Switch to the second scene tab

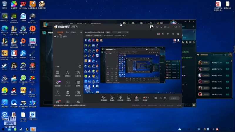(x=67, y=32)
